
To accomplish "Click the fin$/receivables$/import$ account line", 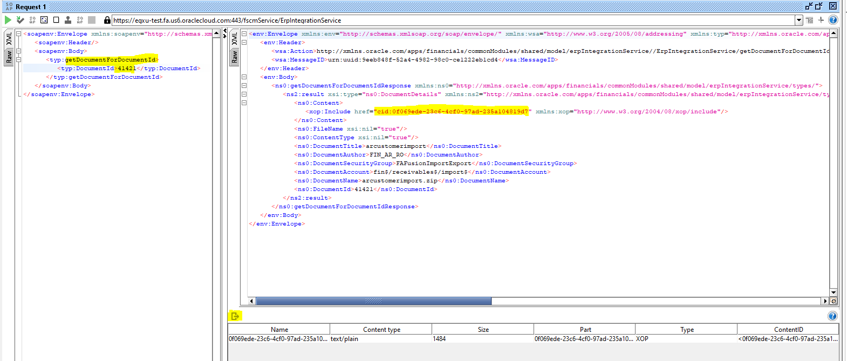I will pyautogui.click(x=422, y=172).
